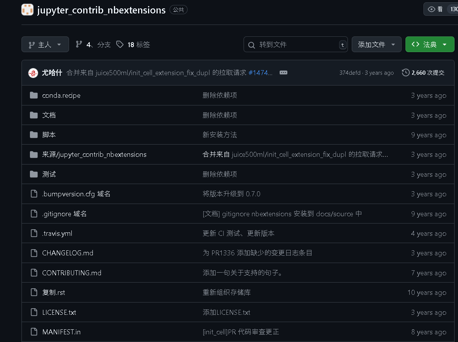Screen dimensions: 458x342
Task: Click the 文档 folder icon
Action: [34, 115]
